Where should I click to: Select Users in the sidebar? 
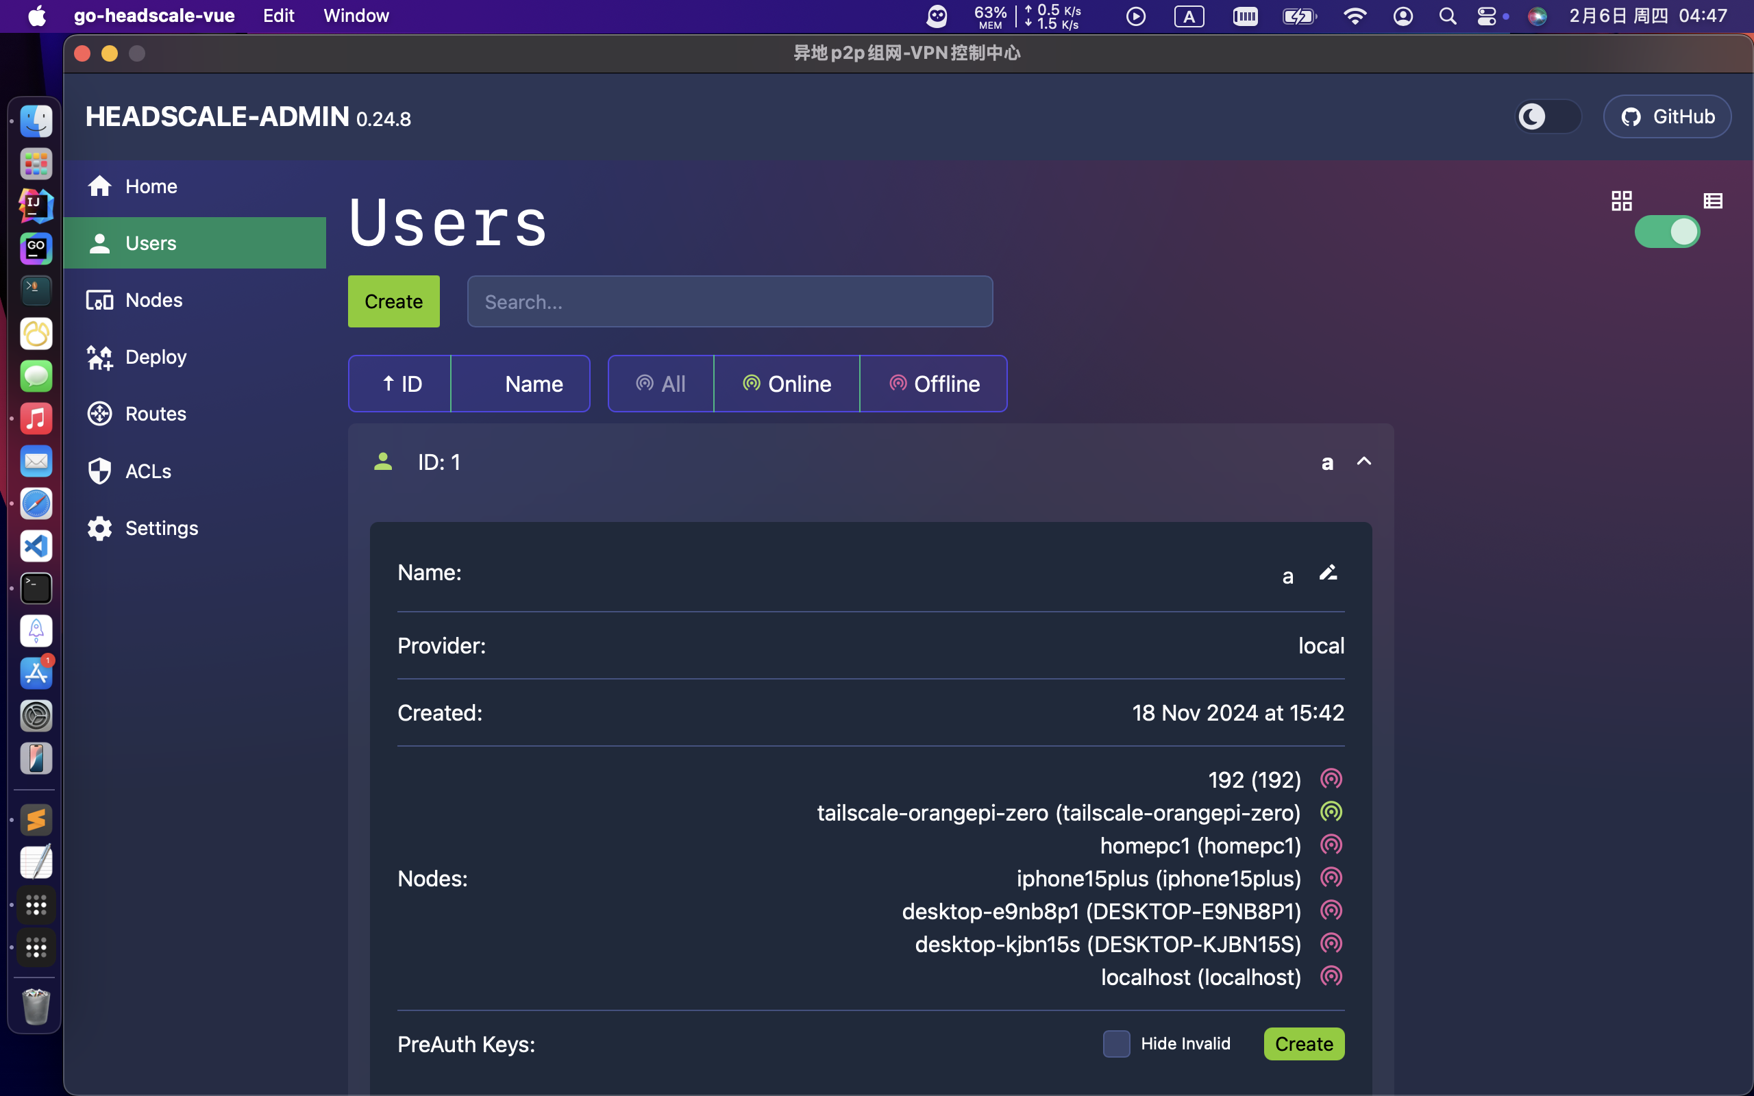[195, 242]
